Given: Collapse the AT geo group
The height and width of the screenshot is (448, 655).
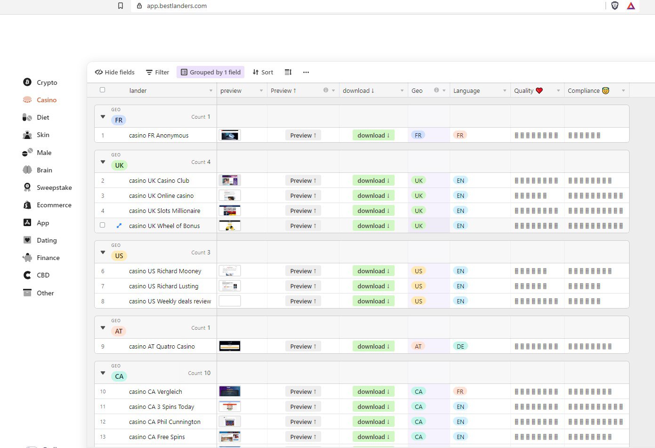Looking at the screenshot, I should point(103,327).
